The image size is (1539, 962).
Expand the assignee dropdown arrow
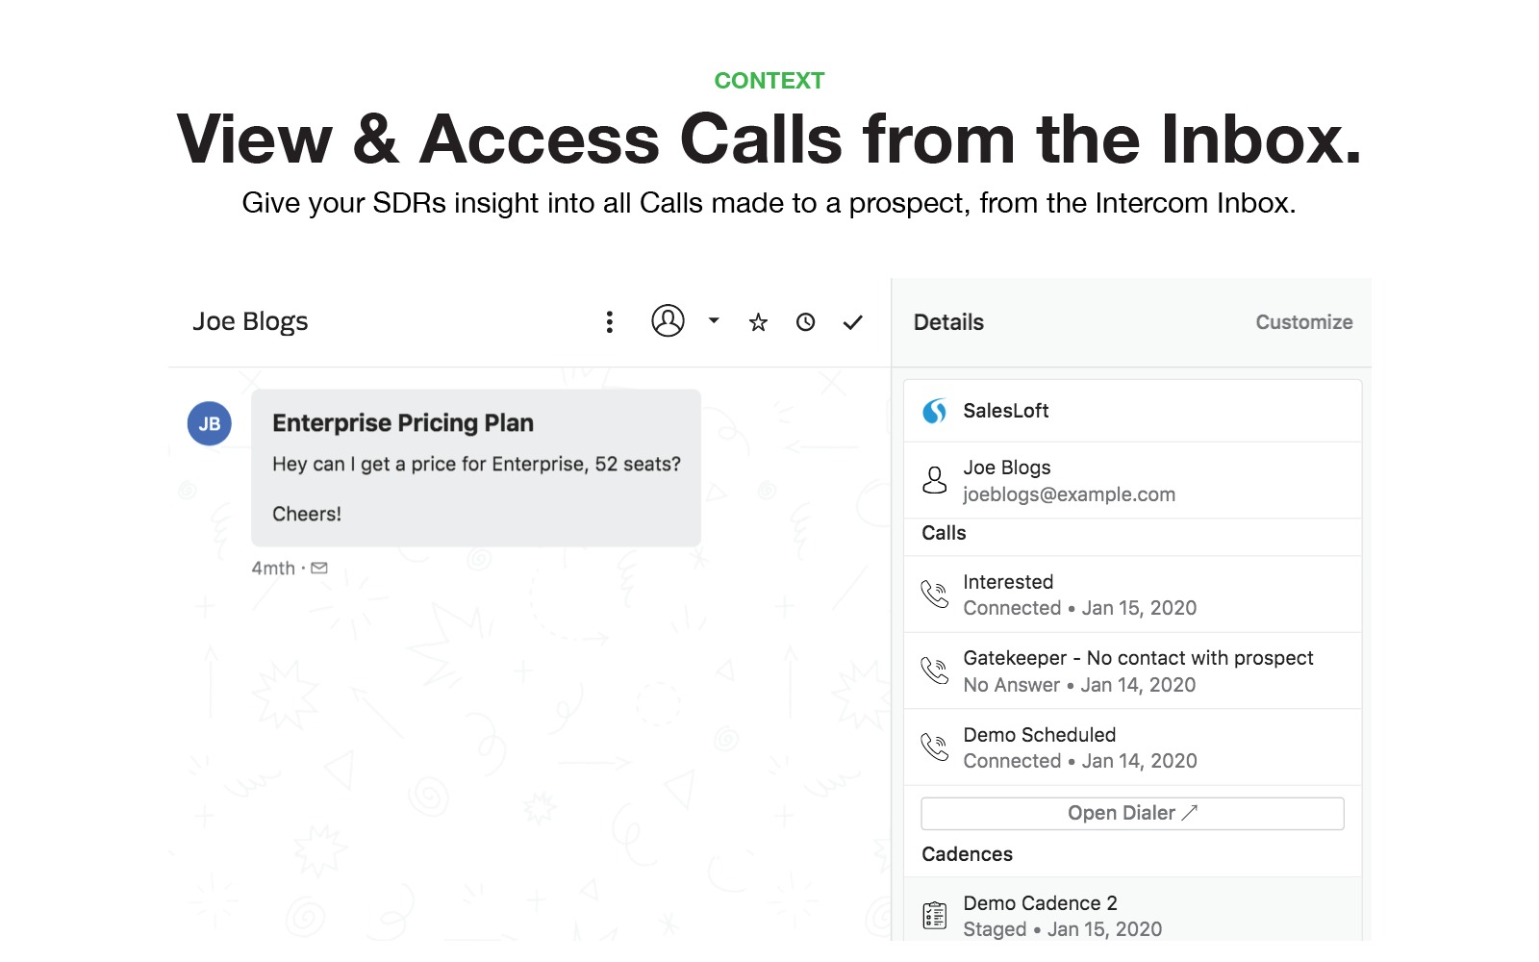point(714,320)
